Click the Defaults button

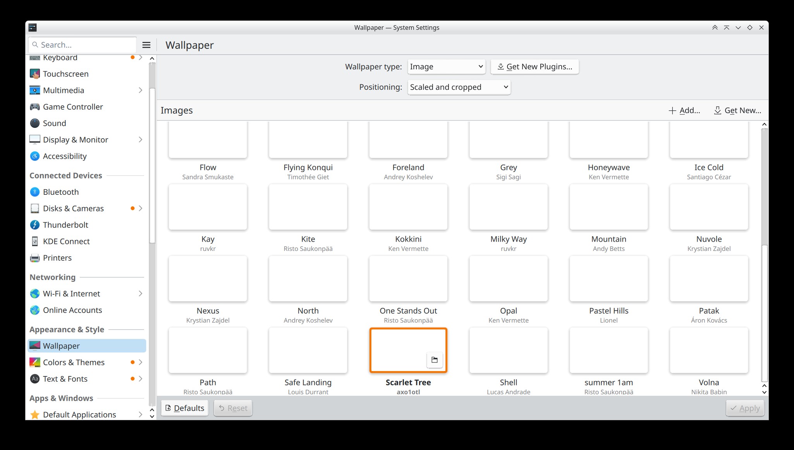[185, 408]
